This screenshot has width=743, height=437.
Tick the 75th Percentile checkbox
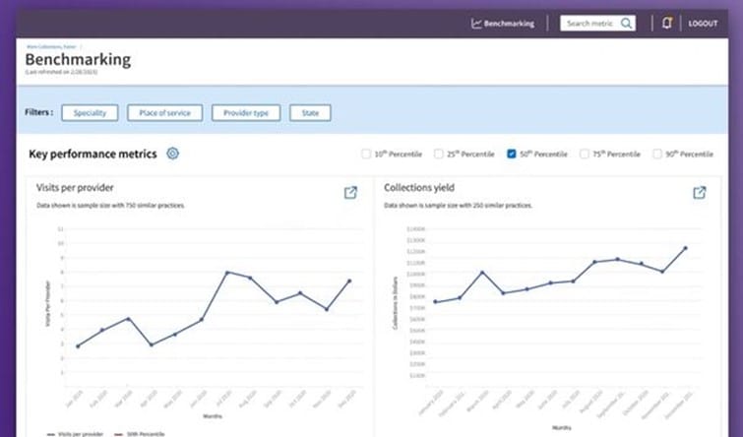coord(585,155)
